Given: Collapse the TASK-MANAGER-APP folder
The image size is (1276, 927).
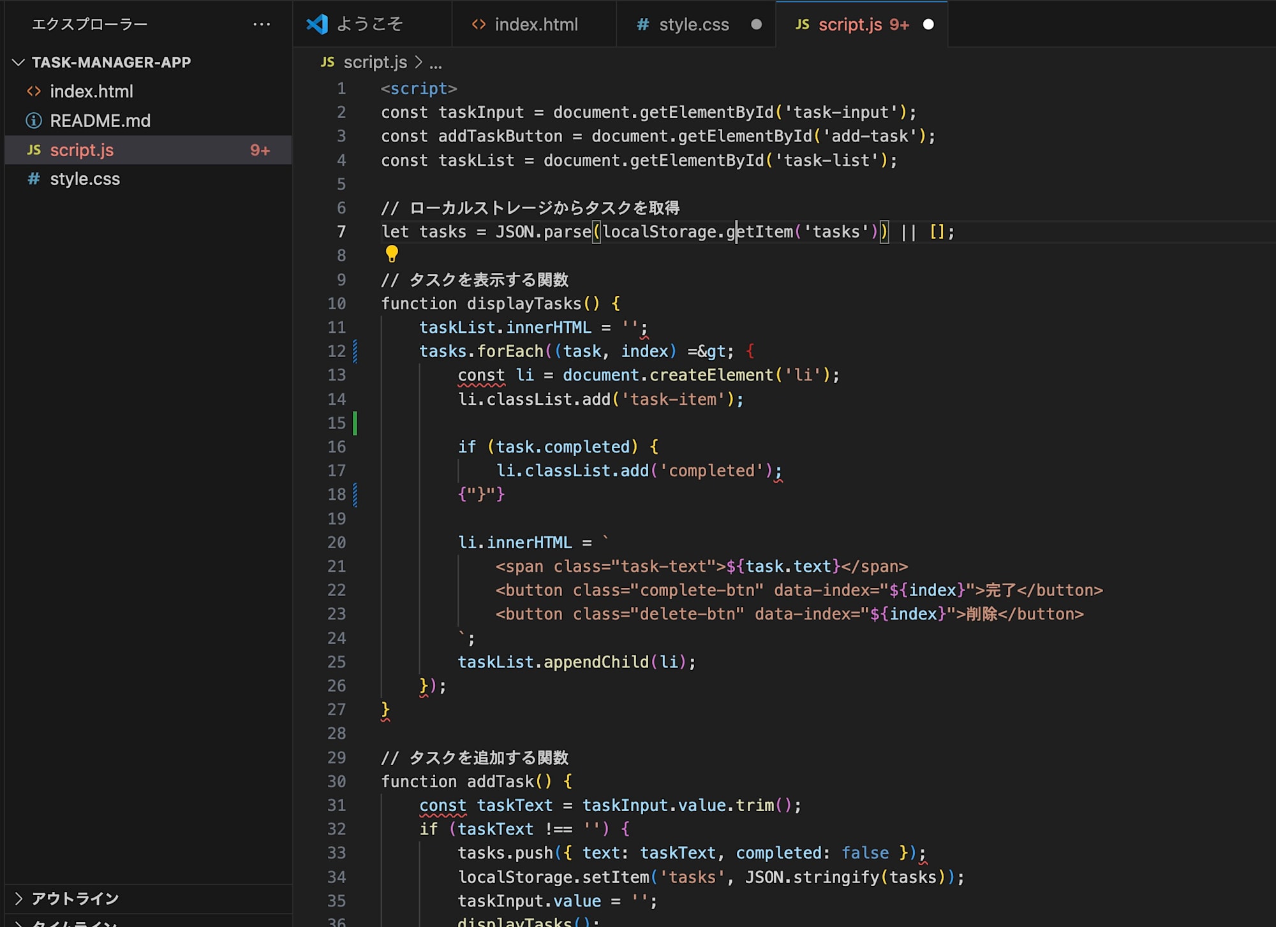Looking at the screenshot, I should (x=19, y=62).
